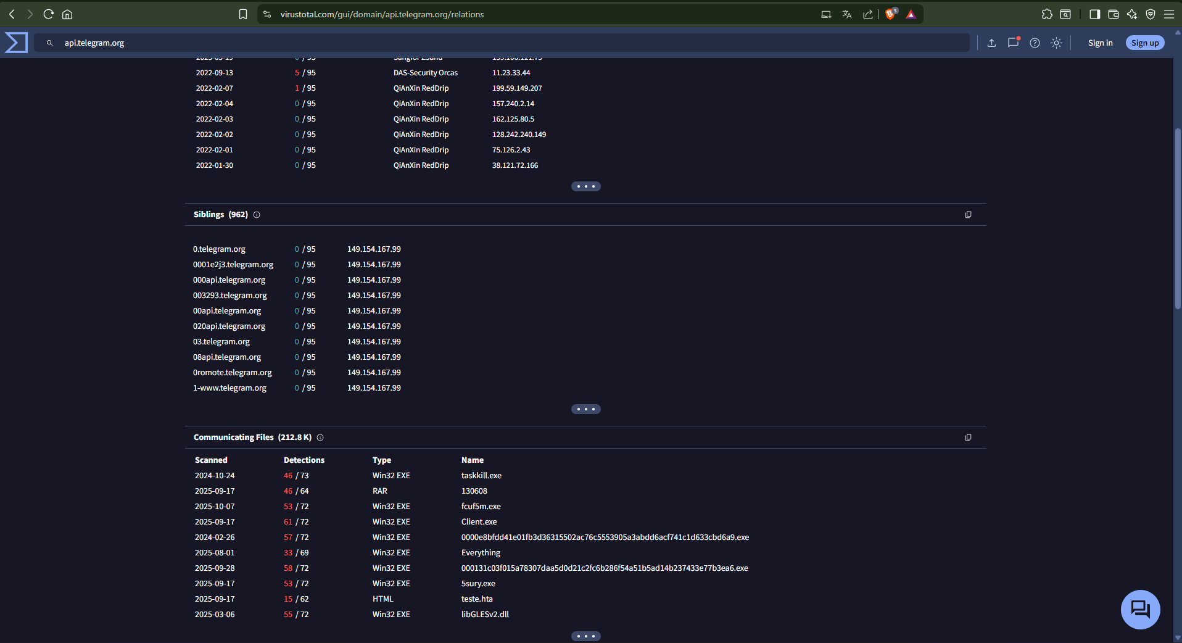Viewport: 1182px width, 643px height.
Task: Open the file named taskkill.exe
Action: (x=481, y=476)
